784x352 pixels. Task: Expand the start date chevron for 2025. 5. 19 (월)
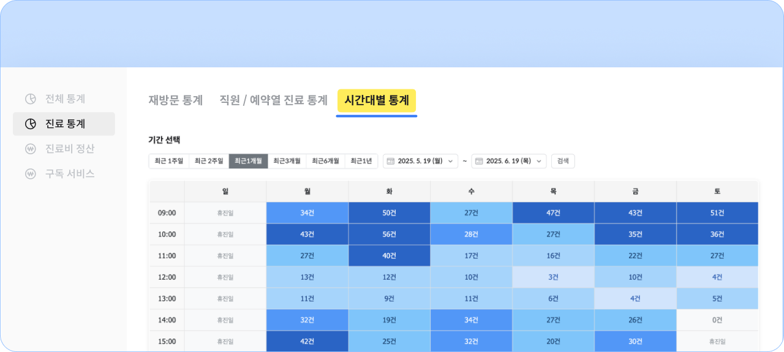pos(451,161)
